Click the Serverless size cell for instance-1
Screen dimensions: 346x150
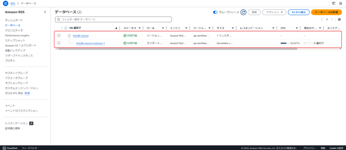(225, 43)
